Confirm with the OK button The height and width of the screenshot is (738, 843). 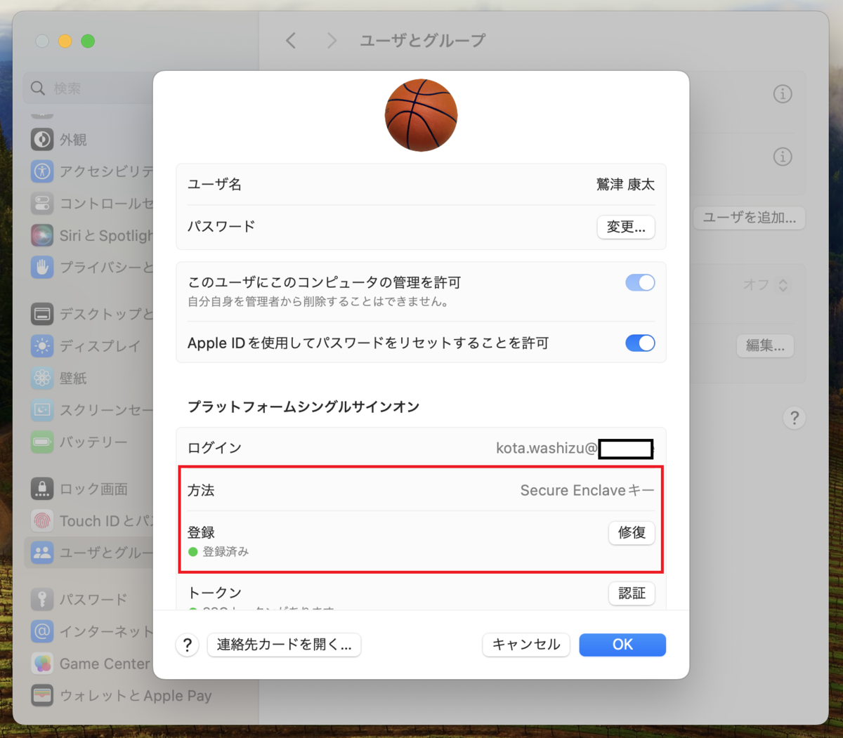pos(622,645)
